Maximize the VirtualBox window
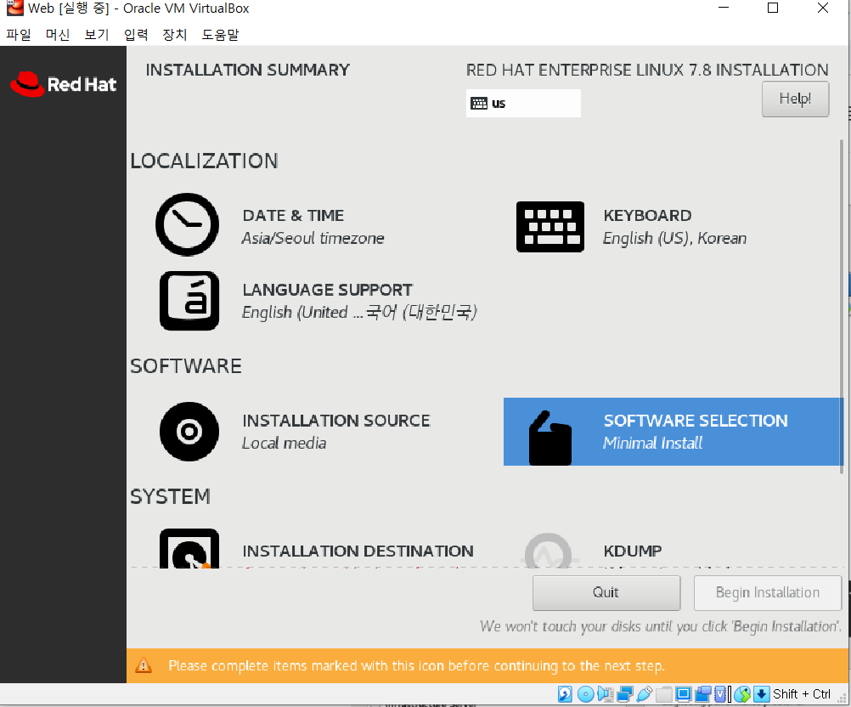 point(773,8)
